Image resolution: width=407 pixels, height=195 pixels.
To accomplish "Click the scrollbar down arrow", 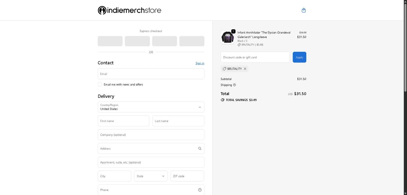I will [405, 193].
